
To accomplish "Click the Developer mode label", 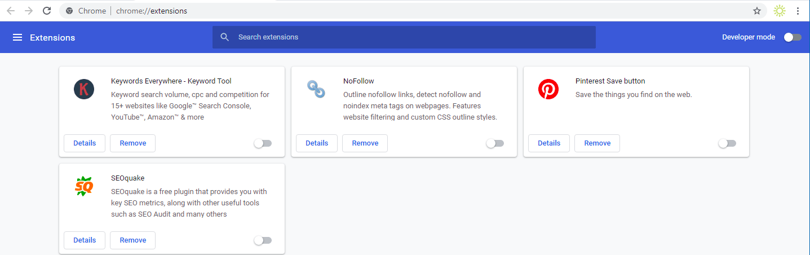I will point(749,37).
